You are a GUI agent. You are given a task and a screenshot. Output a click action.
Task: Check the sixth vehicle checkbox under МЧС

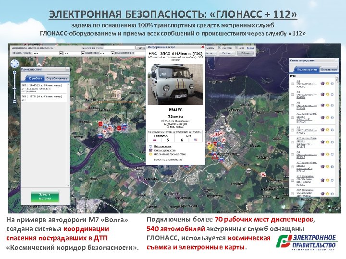coord(293,142)
